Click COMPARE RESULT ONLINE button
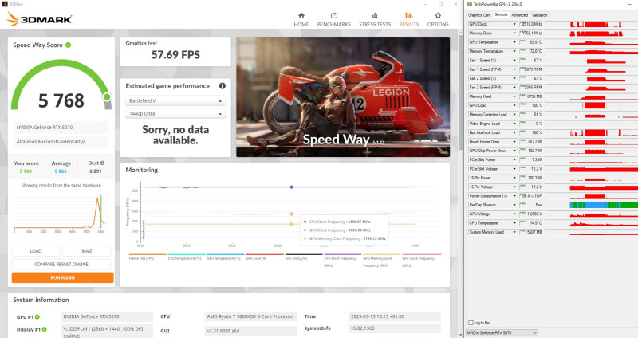 point(61,265)
